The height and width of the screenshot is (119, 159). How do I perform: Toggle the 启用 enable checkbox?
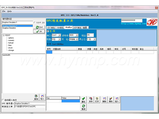[x=48, y=31]
